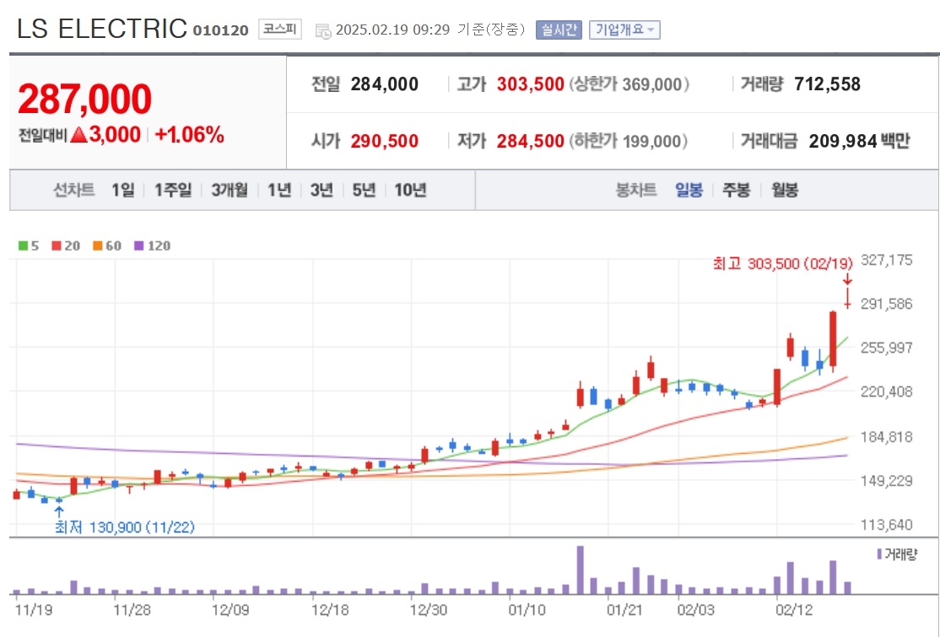
Task: Select the 1일 line chart tab
Action: pyautogui.click(x=123, y=190)
